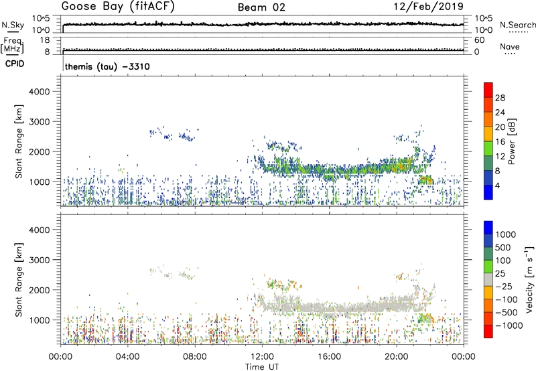Click the orange-red power patch near 20:00

pyautogui.click(x=400, y=166)
